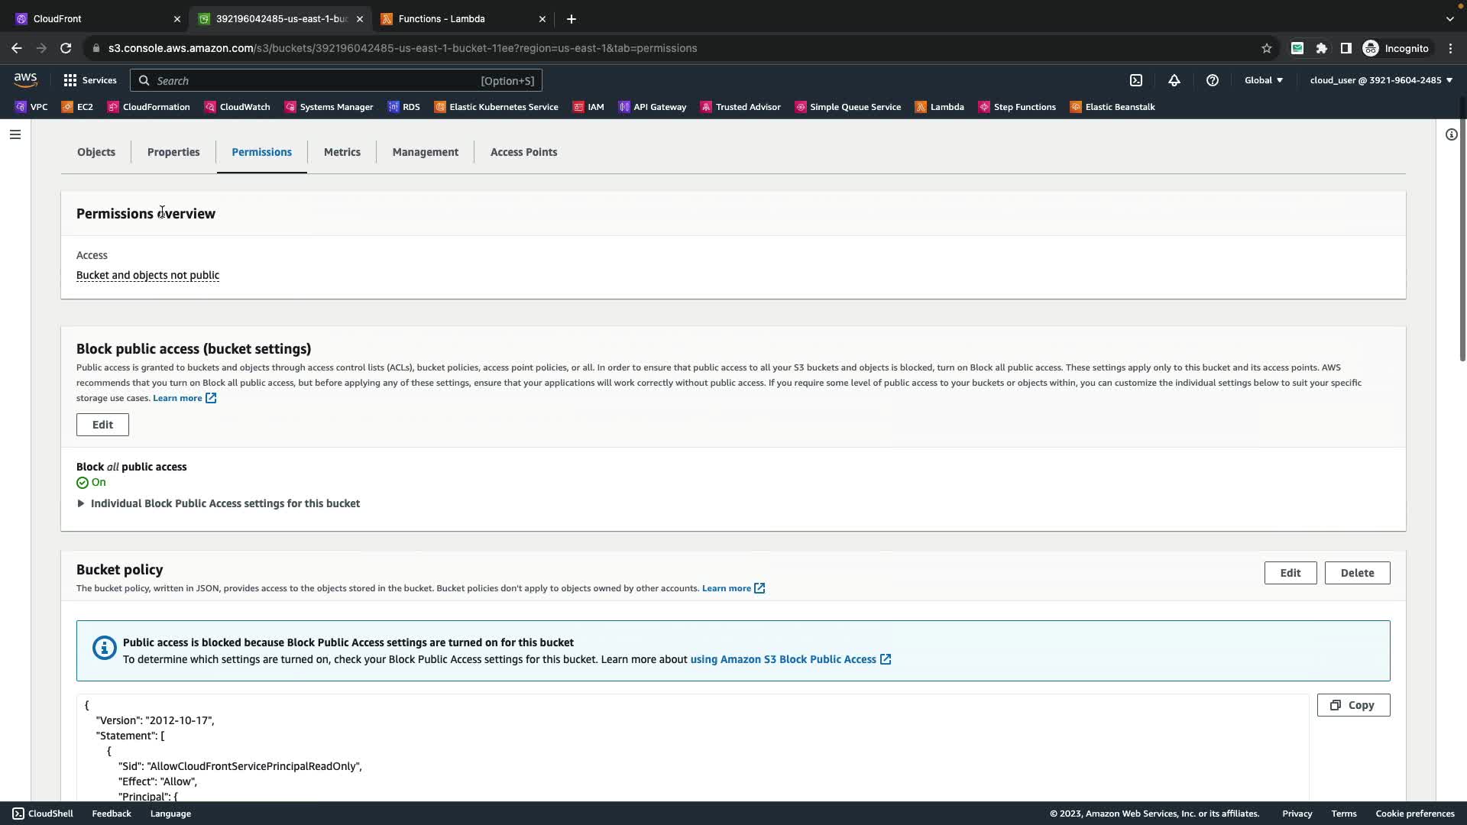Open the help question mark menu
The image size is (1467, 825).
(x=1213, y=80)
